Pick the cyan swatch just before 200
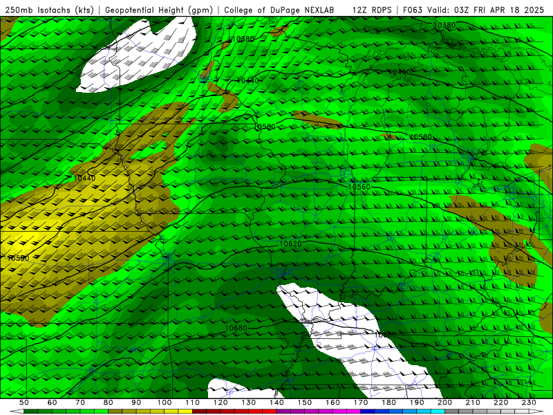 438,412
